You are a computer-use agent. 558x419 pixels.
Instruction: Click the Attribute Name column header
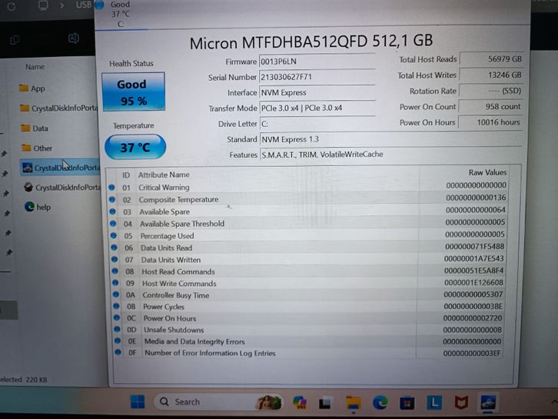[x=164, y=175]
